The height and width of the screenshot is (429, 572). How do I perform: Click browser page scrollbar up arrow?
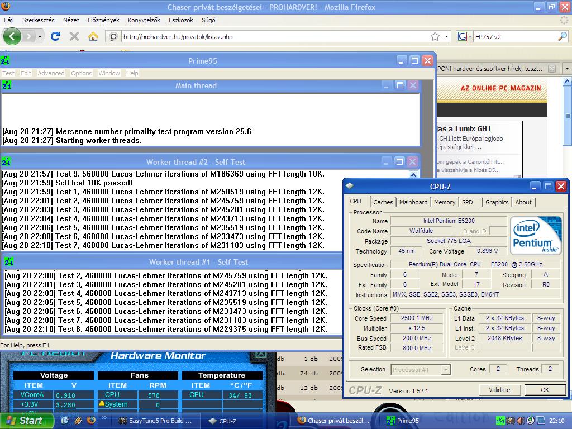click(568, 81)
